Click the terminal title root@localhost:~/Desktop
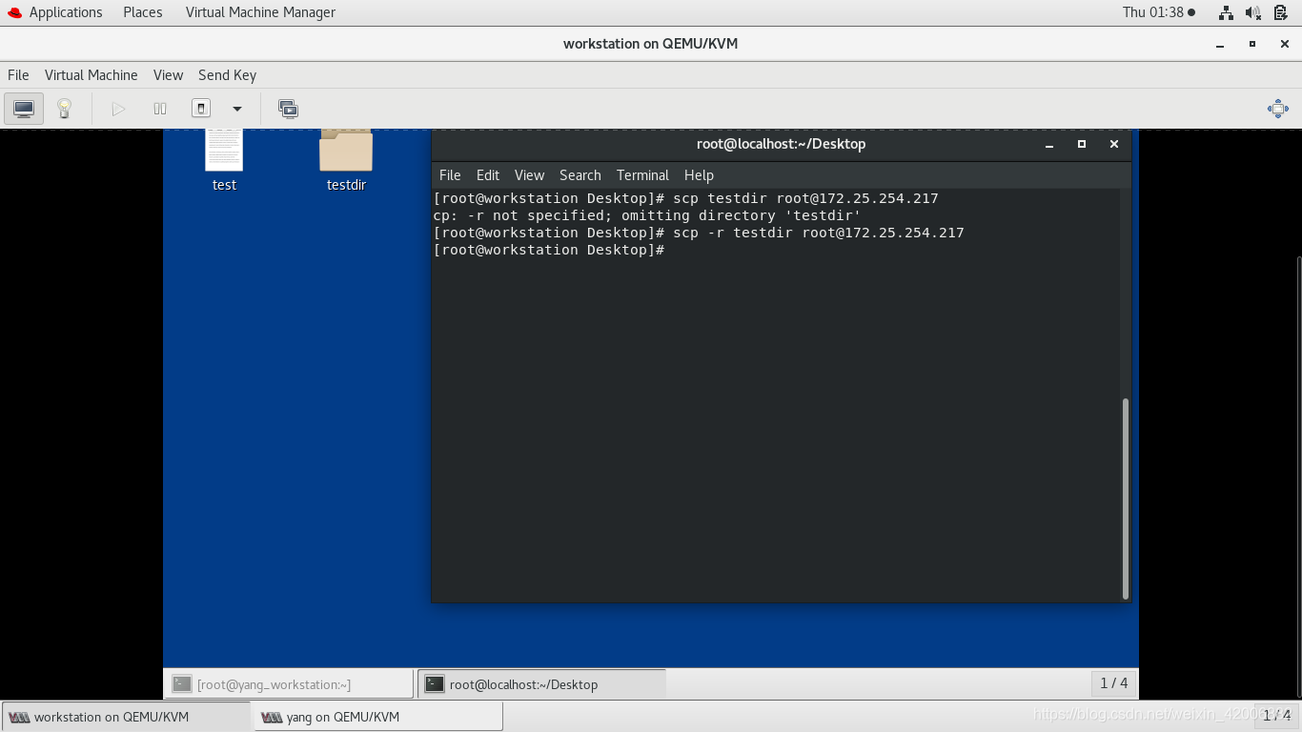The width and height of the screenshot is (1302, 732). coord(781,144)
